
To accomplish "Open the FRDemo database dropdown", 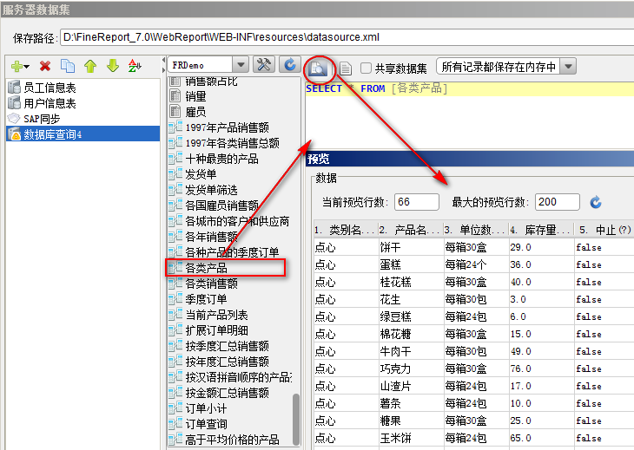I will point(241,64).
